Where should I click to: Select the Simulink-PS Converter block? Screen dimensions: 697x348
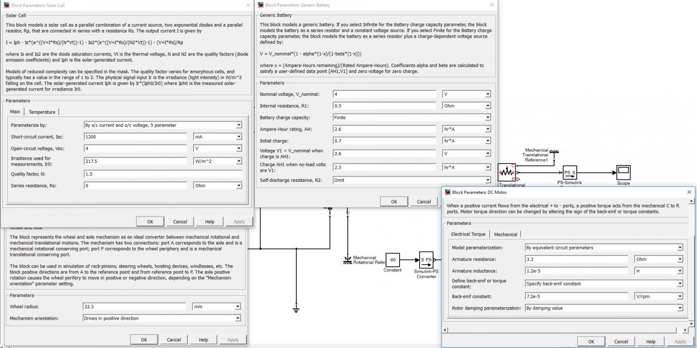426,259
